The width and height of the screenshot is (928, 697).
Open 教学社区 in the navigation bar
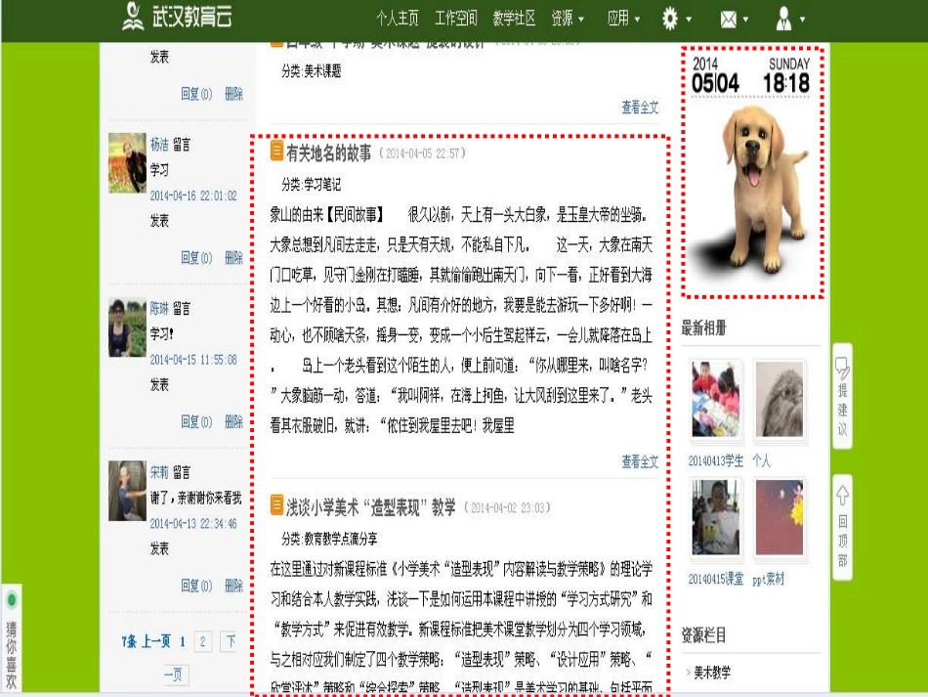[x=514, y=19]
